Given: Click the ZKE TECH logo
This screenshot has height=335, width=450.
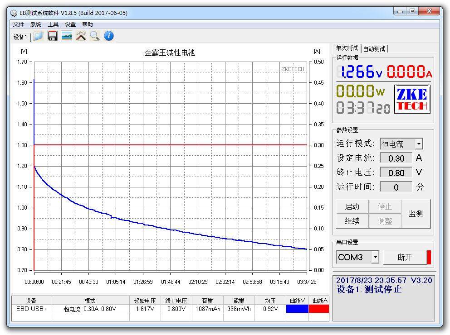Looking at the screenshot, I should click(x=412, y=99).
